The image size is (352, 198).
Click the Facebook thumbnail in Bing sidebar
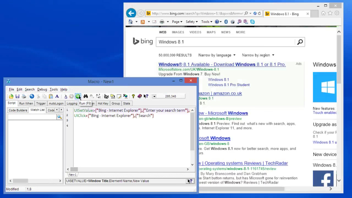tap(323, 179)
